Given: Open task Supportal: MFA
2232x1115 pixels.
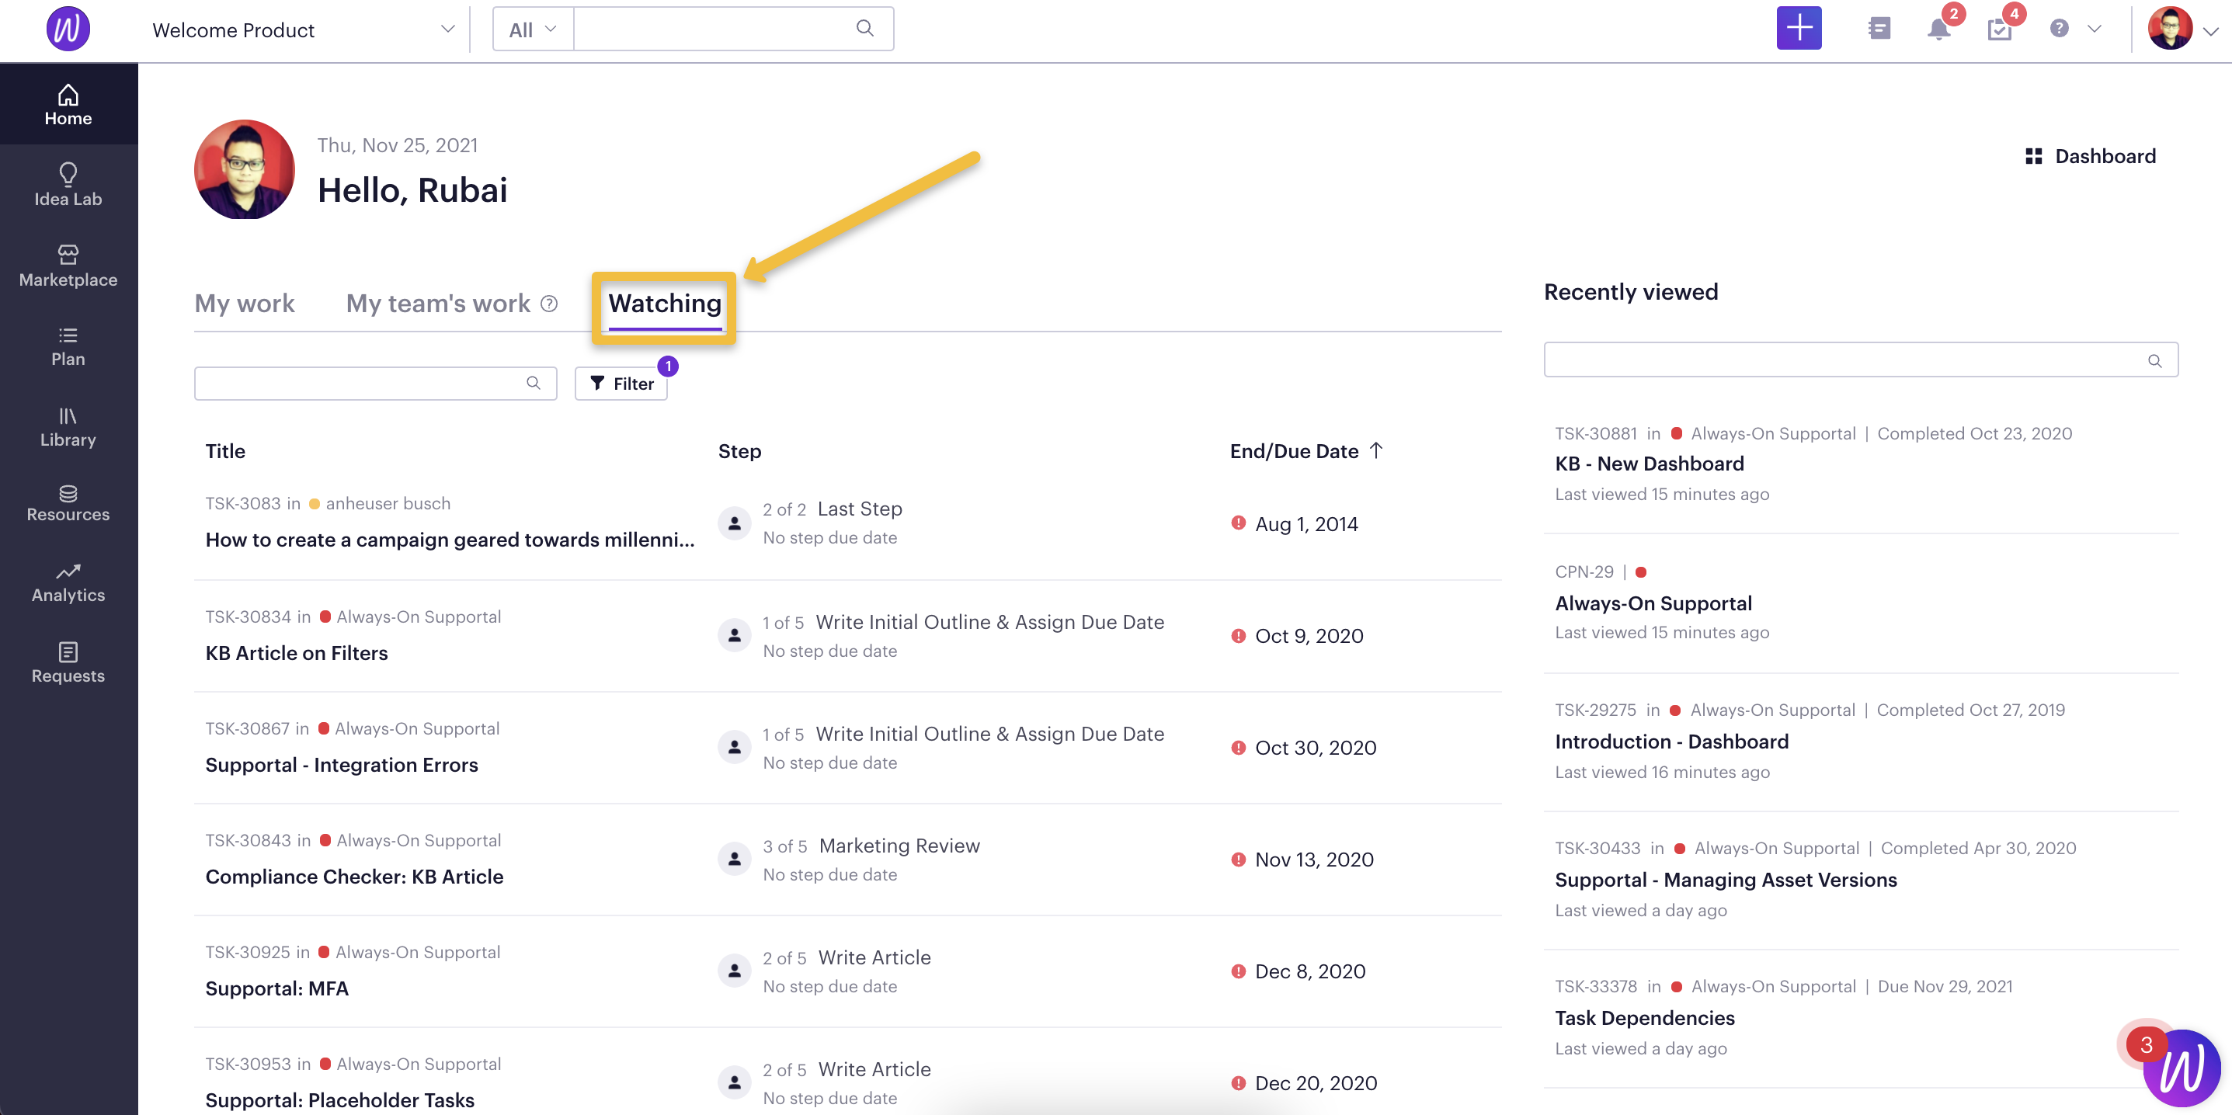Looking at the screenshot, I should click(276, 988).
